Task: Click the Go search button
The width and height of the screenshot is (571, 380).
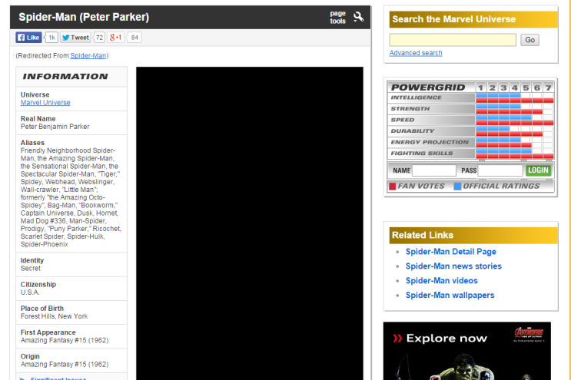Action: (530, 40)
